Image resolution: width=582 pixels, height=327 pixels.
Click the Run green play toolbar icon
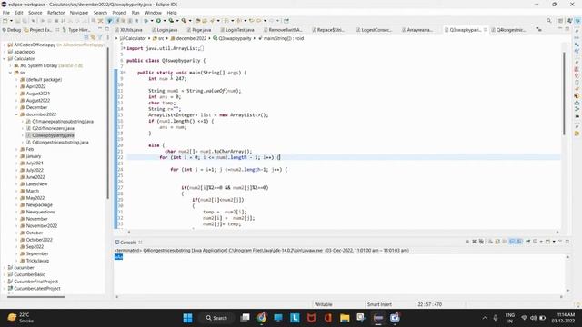click(x=158, y=21)
